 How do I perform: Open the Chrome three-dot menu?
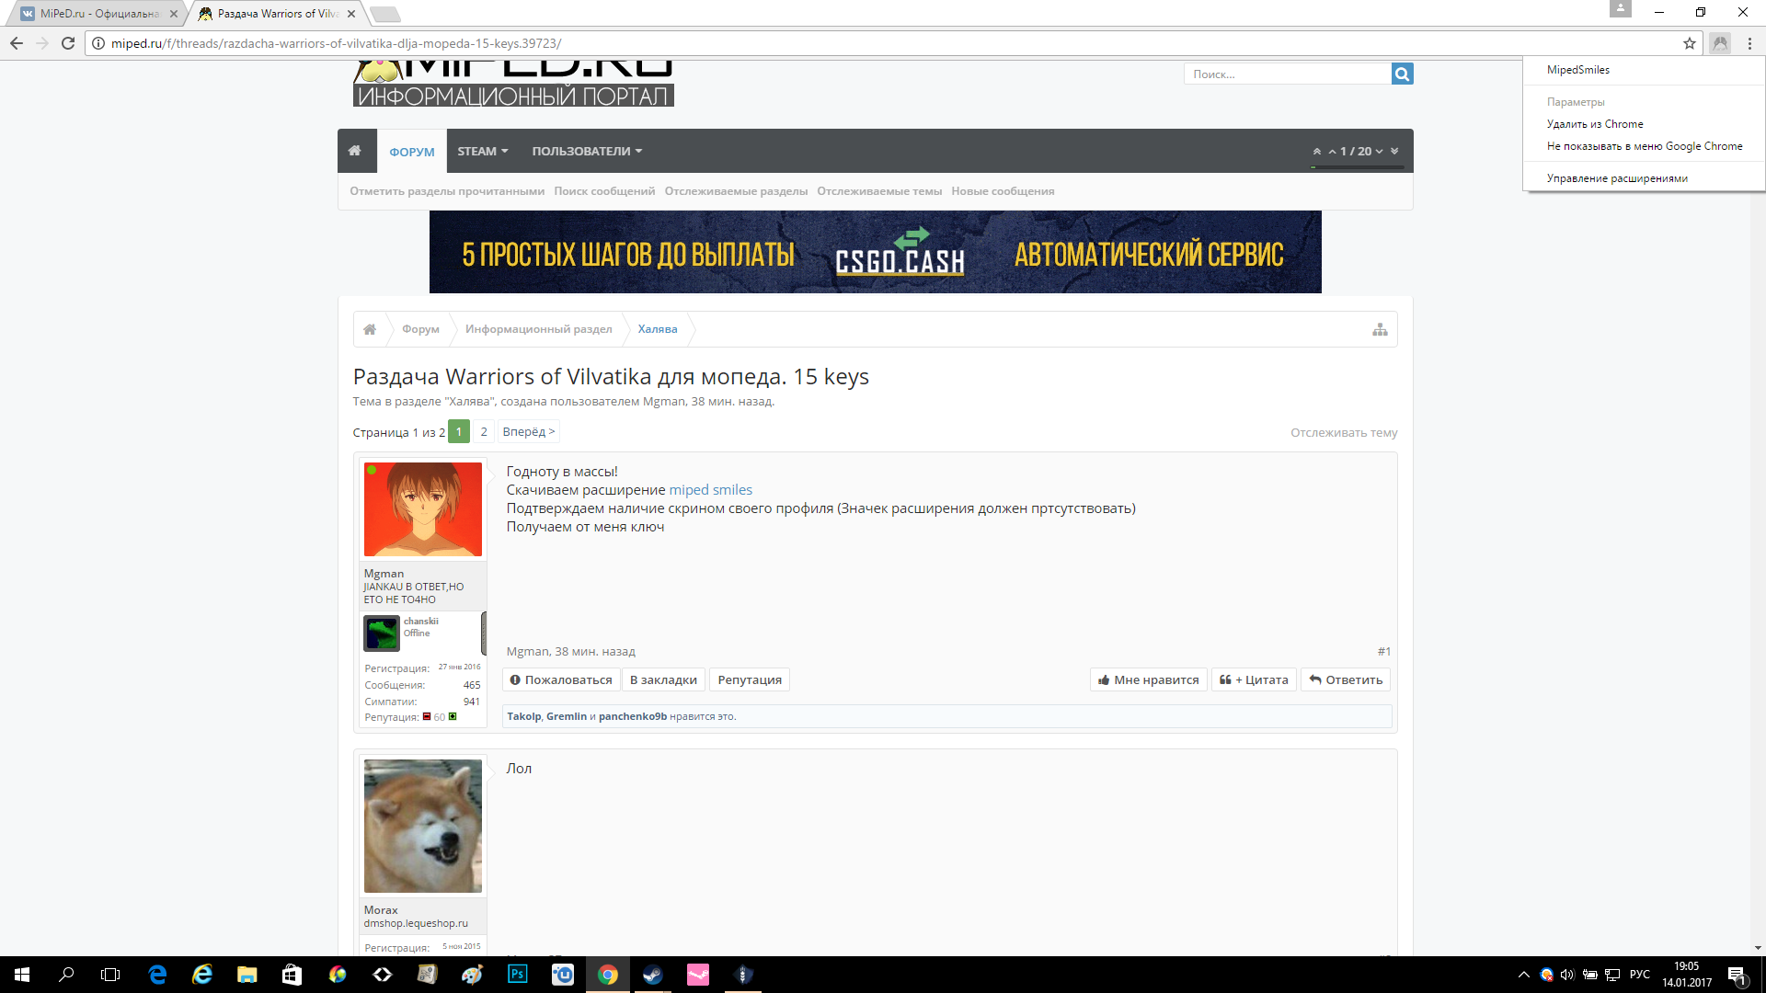[x=1749, y=43]
